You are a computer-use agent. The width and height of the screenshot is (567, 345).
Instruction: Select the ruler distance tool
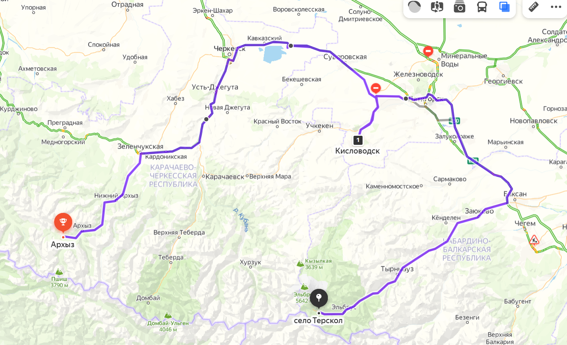pyautogui.click(x=534, y=7)
